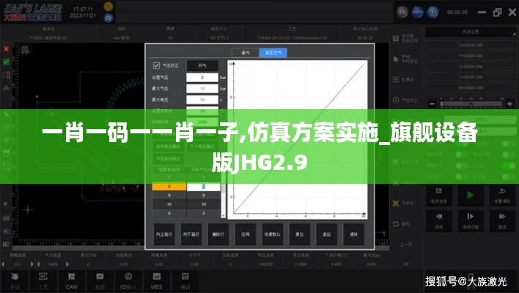
Task: Click the X+00000.000 coordinate readout
Action: pos(471,45)
